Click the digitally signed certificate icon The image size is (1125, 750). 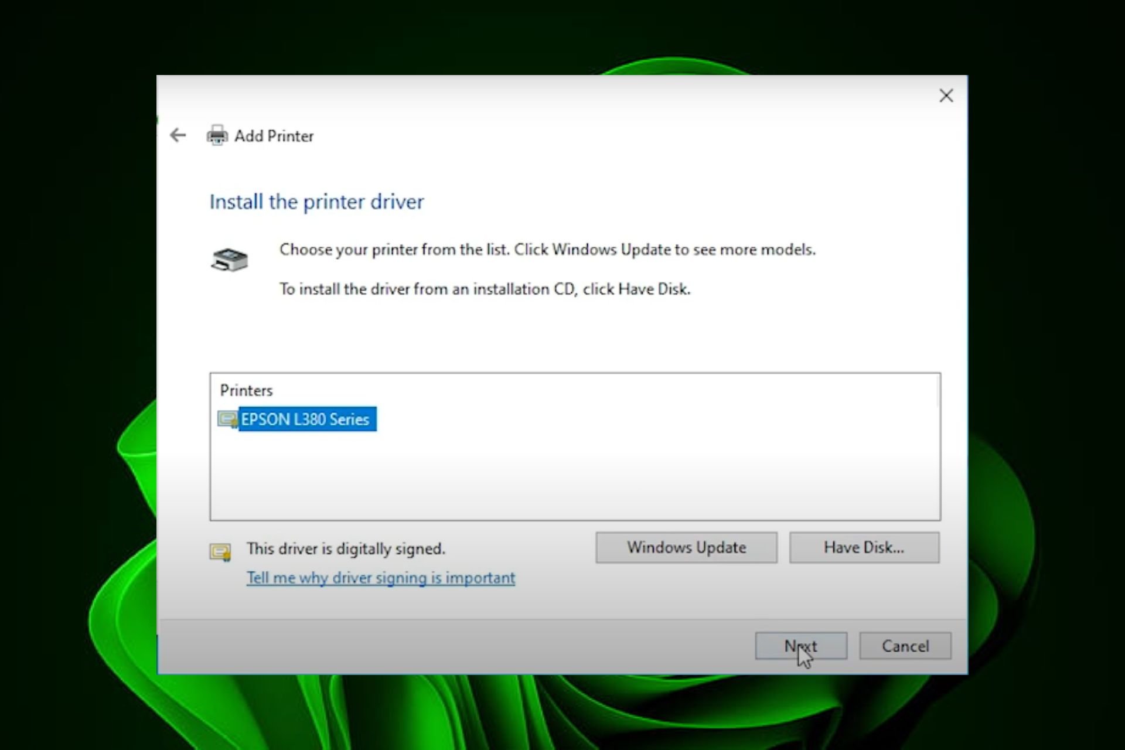coord(220,552)
